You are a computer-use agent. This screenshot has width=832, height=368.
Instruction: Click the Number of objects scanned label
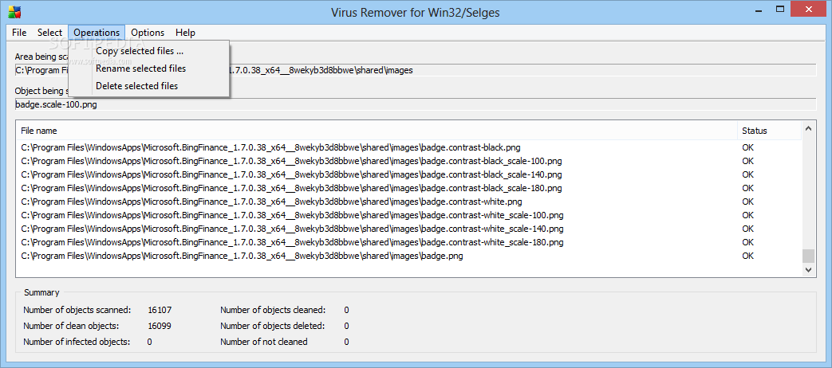pos(77,310)
